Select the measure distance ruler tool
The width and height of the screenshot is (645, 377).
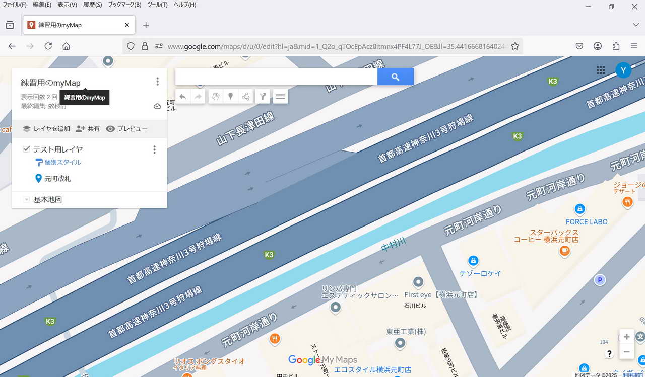[x=280, y=96]
